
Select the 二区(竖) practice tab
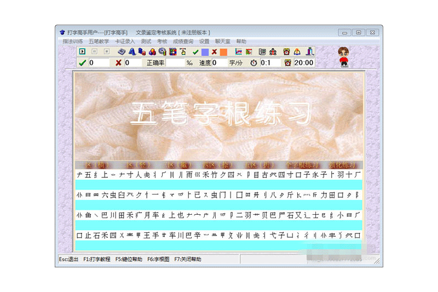(x=139, y=165)
